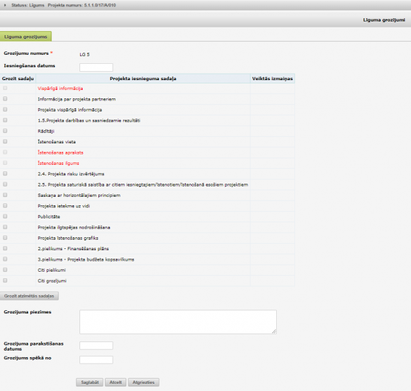Open the Līguma grozījumi tab
The width and height of the screenshot is (411, 391).
[x=26, y=37]
